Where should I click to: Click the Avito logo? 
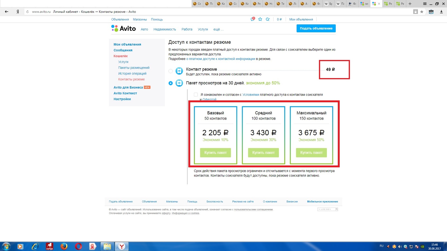pos(123,28)
